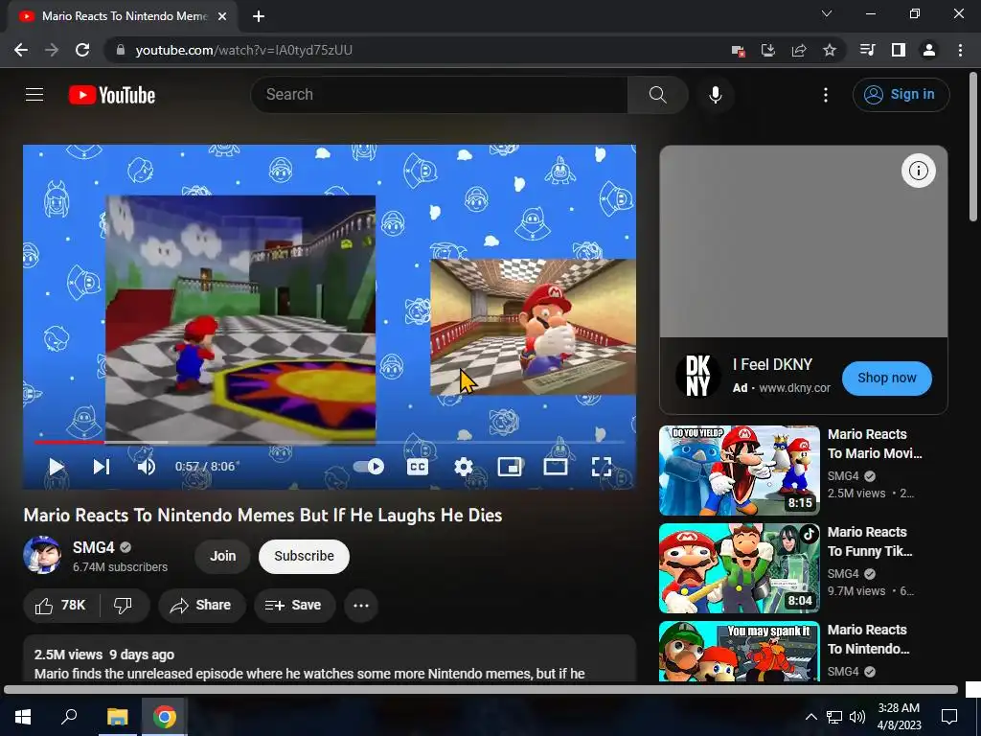The width and height of the screenshot is (981, 736).
Task: Search with your voice microphone icon
Action: pos(716,95)
